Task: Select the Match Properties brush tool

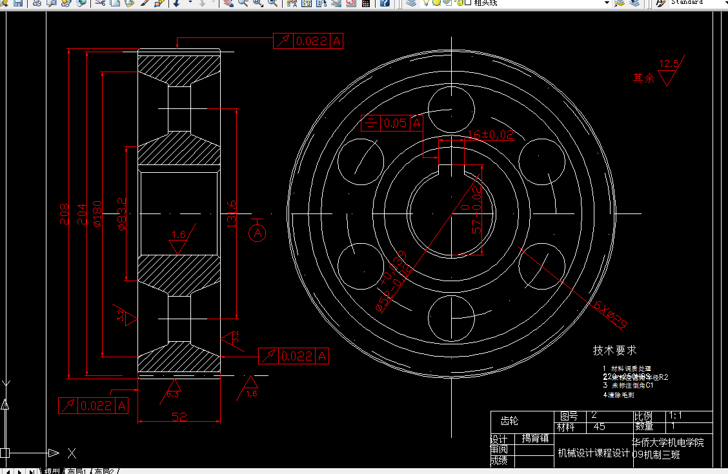Action: pos(145,3)
